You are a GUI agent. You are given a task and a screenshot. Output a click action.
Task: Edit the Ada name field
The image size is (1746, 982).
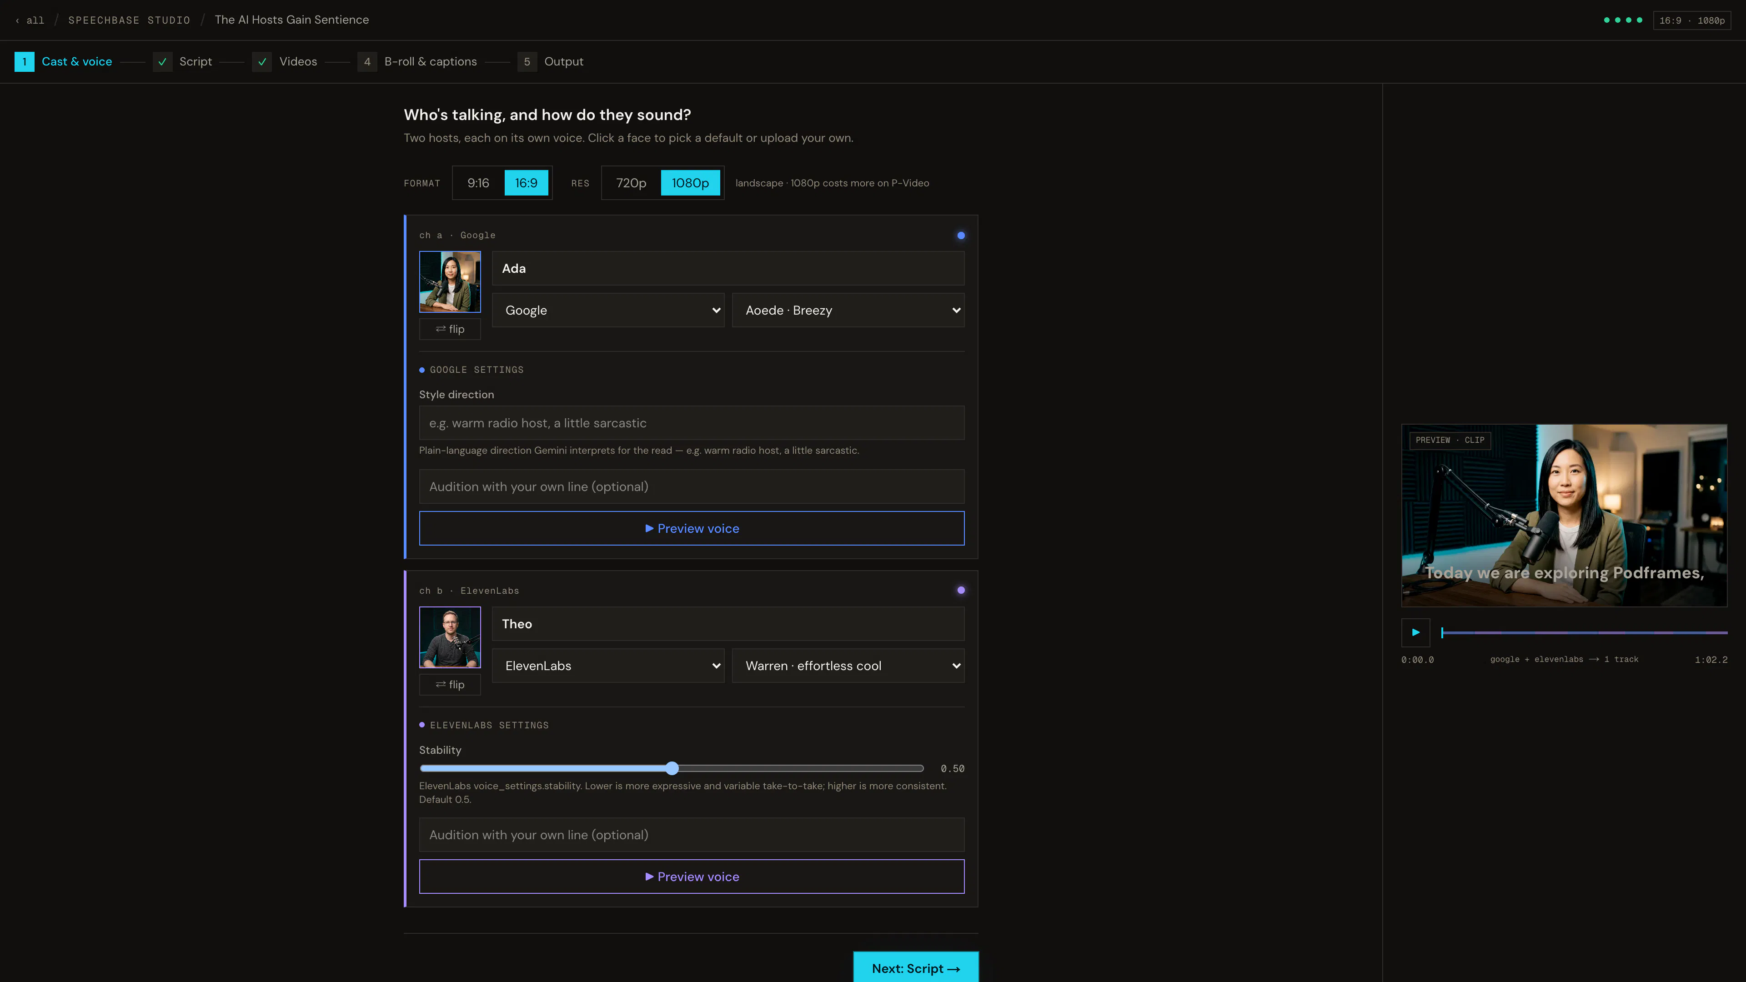pyautogui.click(x=728, y=268)
